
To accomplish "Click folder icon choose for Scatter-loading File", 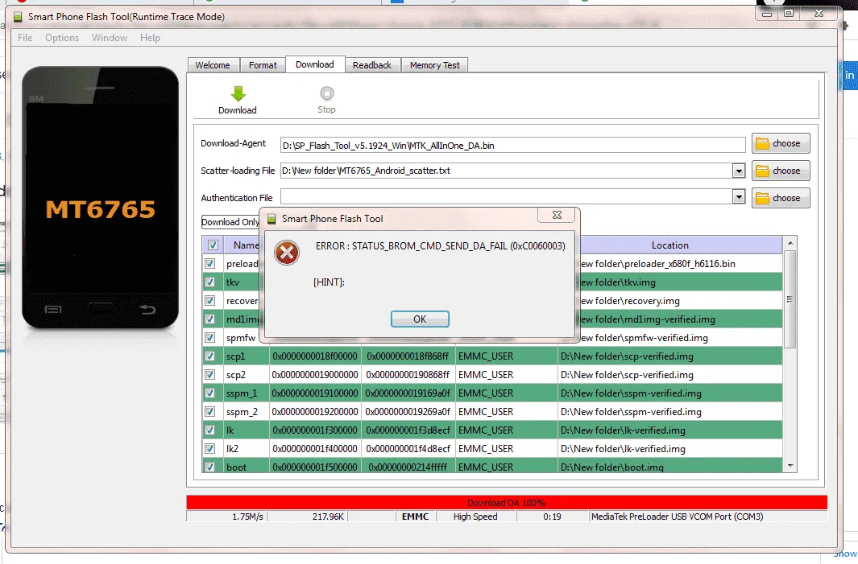I will click(x=761, y=171).
